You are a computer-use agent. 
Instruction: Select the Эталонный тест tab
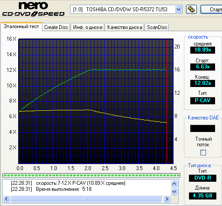coord(21,26)
